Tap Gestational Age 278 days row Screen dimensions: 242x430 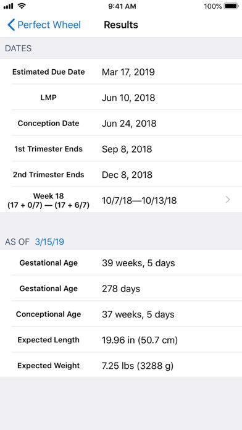tap(121, 289)
